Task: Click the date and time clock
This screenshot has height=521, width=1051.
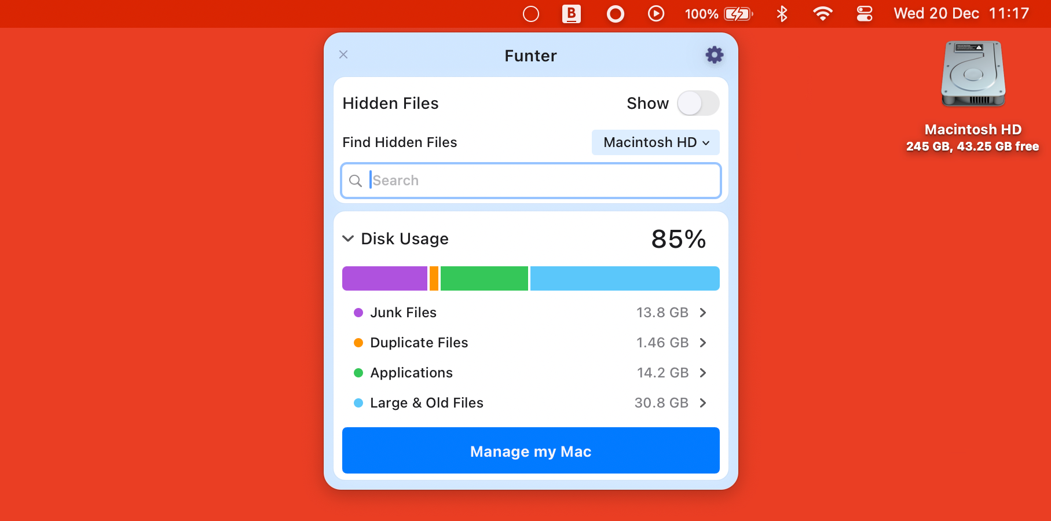Action: (x=961, y=13)
